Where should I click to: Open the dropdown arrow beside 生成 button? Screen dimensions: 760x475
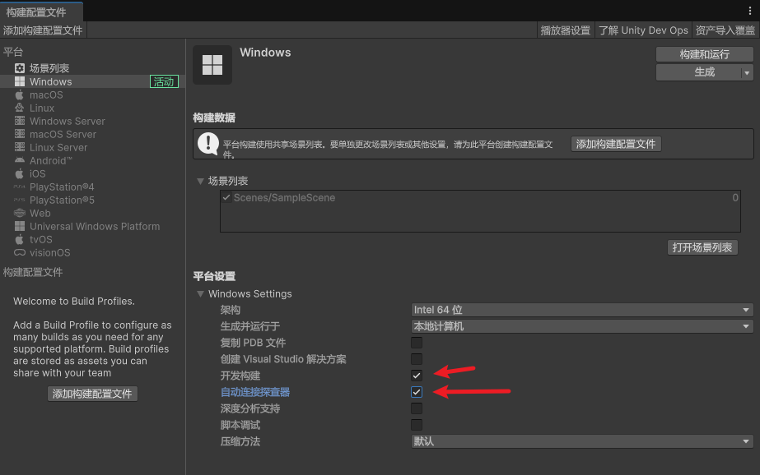pos(747,72)
